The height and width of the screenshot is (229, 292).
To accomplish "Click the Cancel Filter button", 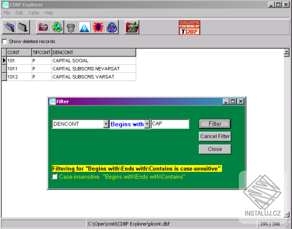I will pos(215,136).
